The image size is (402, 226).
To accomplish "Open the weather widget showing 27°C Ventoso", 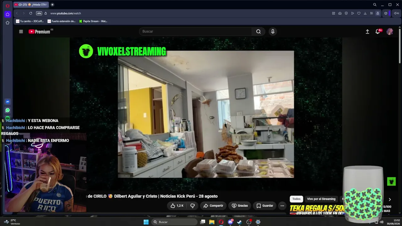I will point(12,222).
